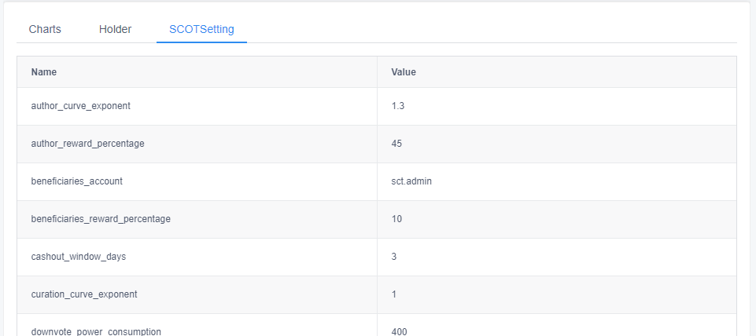Select the beneficiaries_reward_percentage row name
The width and height of the screenshot is (756, 336).
[101, 218]
